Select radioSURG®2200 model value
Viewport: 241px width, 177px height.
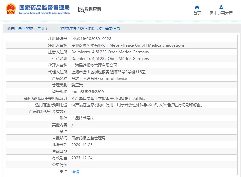coord(87,91)
